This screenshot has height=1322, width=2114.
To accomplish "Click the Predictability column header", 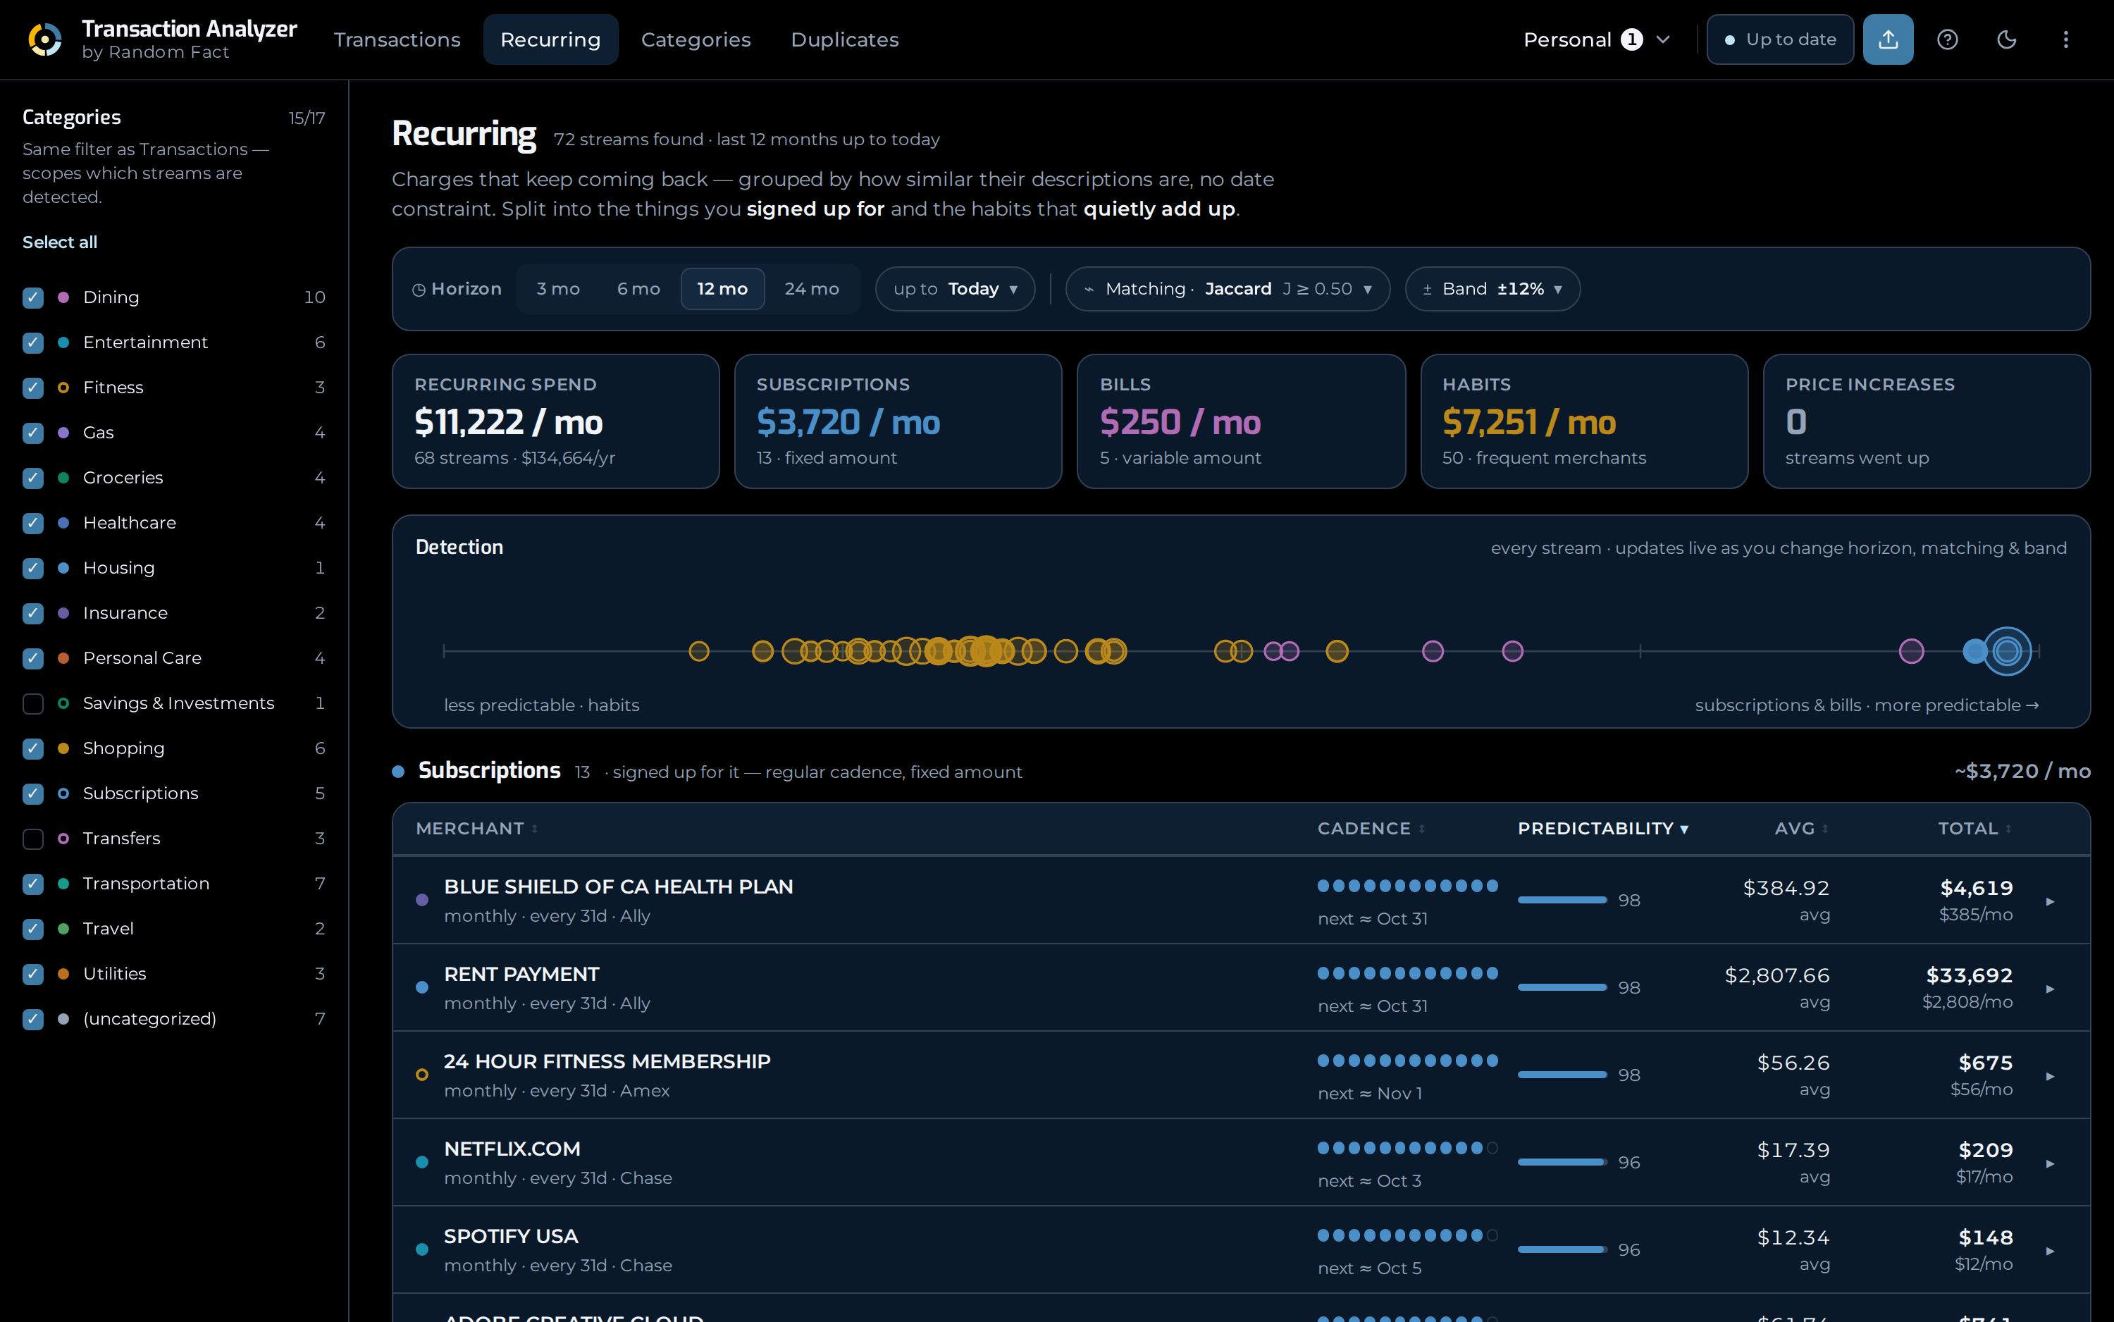I will [1602, 829].
